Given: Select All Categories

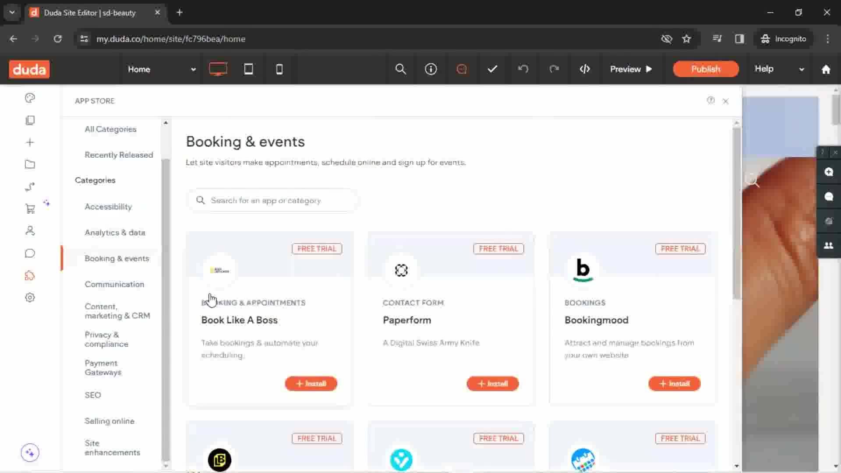Looking at the screenshot, I should click(x=110, y=129).
